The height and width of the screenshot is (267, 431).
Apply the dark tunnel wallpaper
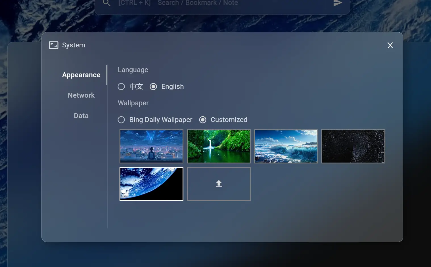(x=353, y=146)
